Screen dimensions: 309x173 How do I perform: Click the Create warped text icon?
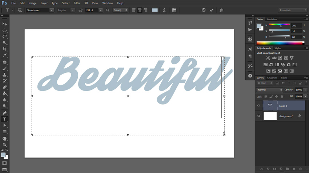[165, 10]
